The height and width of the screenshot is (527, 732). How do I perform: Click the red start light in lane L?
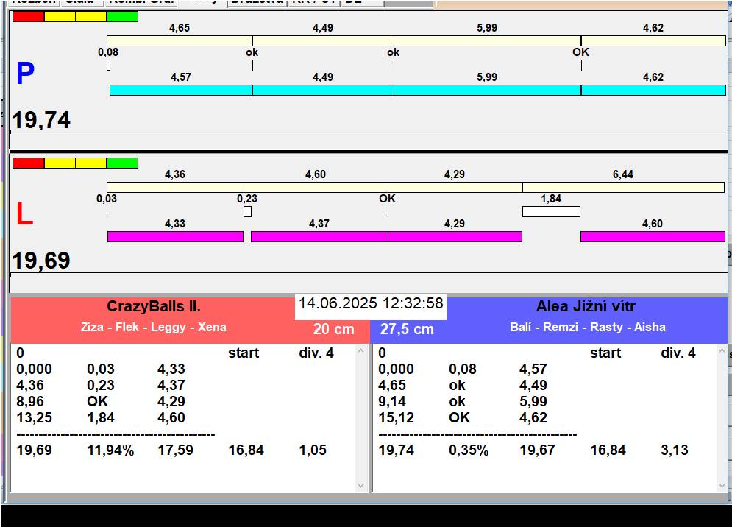click(29, 163)
